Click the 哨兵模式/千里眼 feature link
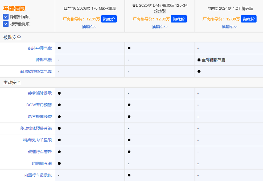The height and width of the screenshot is (181, 263). pos(37,140)
